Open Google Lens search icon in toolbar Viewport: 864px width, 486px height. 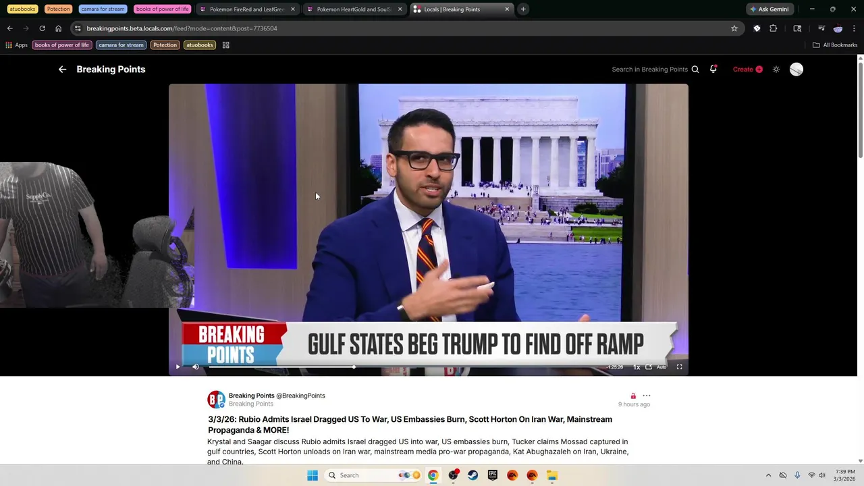[797, 28]
